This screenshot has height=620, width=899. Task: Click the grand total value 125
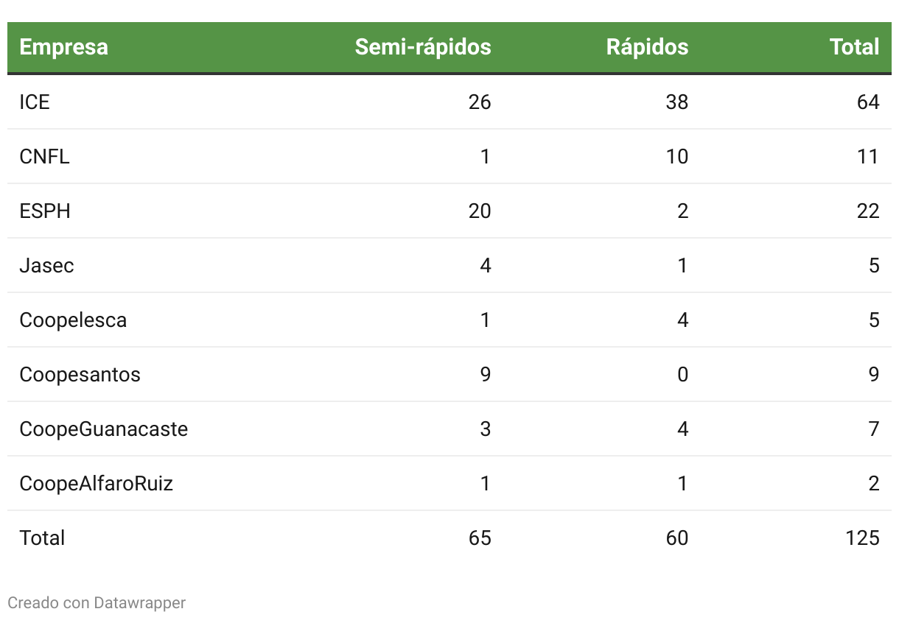[862, 538]
